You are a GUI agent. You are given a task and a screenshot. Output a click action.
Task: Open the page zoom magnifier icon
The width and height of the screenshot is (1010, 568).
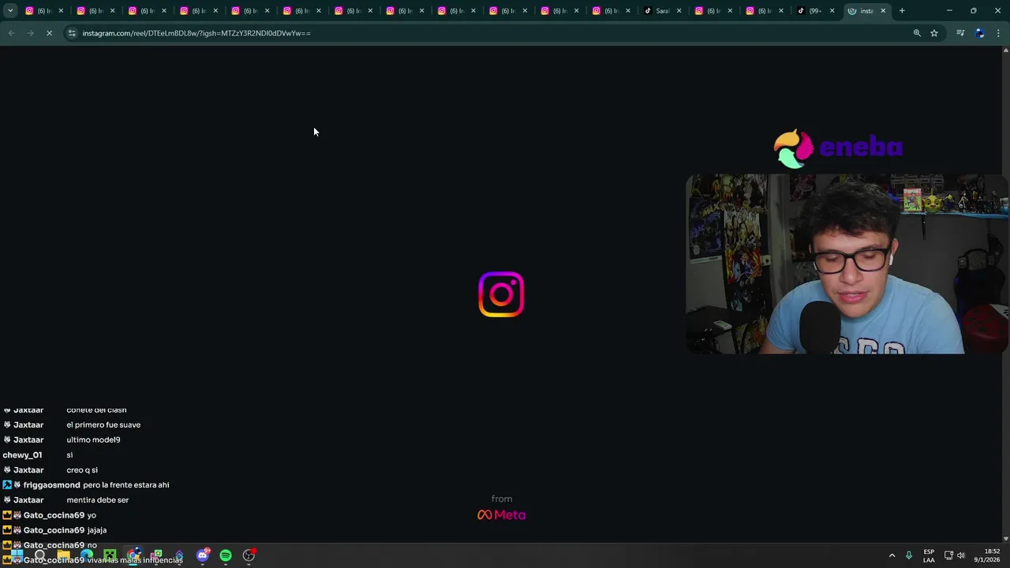(x=917, y=33)
